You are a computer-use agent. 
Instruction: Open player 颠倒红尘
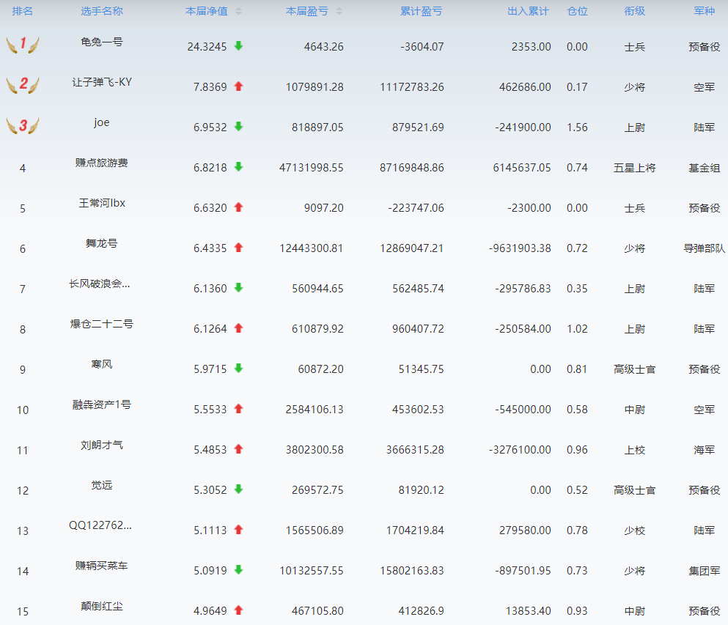(x=102, y=606)
